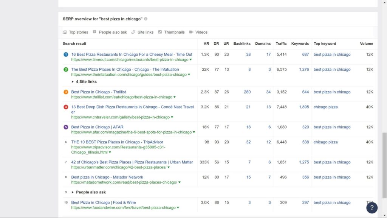
Task: Open the round help question-mark button
Action: 372,207
